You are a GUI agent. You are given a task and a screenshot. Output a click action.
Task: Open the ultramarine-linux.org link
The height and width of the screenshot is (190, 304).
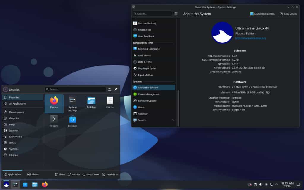click(x=251, y=38)
